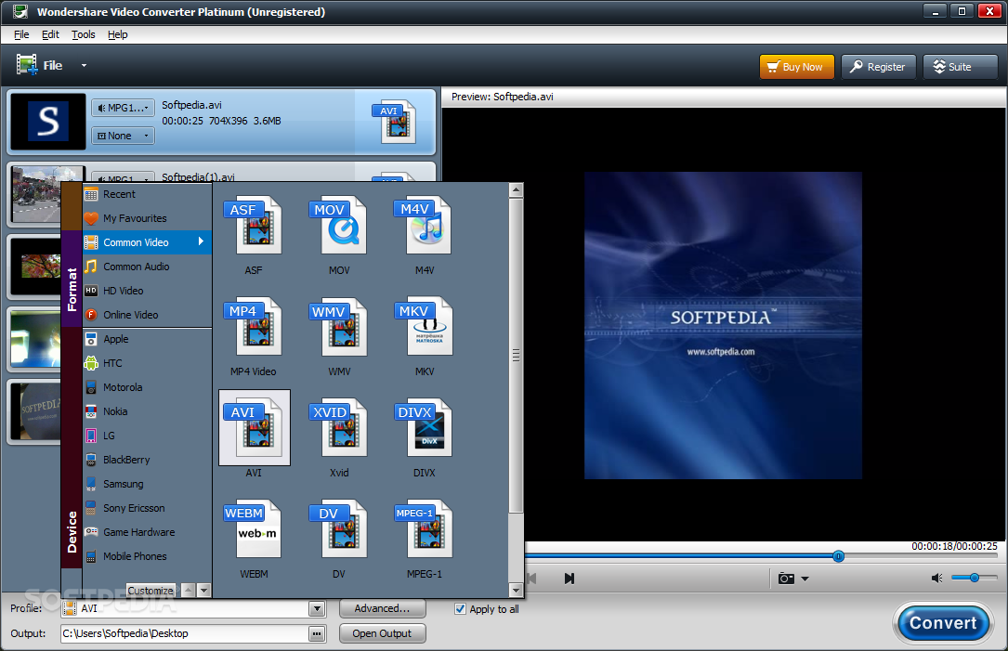Viewport: 1008px width, 651px height.
Task: Select the HTC device category
Action: (147, 363)
